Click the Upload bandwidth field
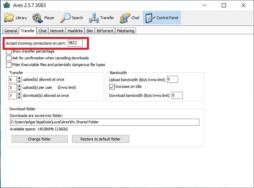Screen dimensions: 254x188 (172, 79)
